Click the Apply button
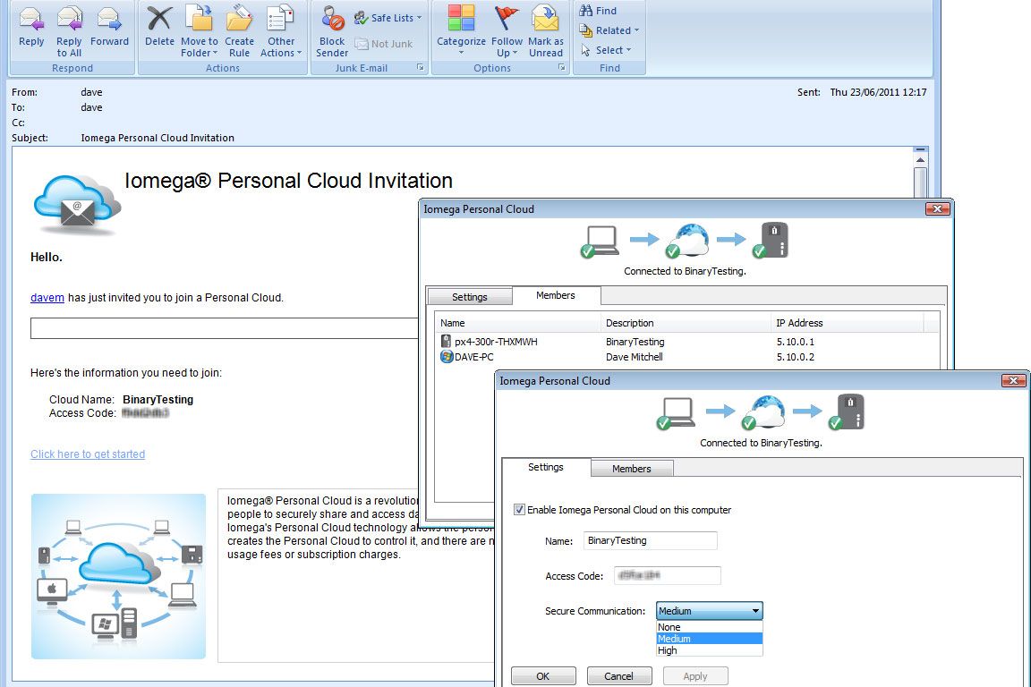The width and height of the screenshot is (1031, 687). click(x=695, y=676)
